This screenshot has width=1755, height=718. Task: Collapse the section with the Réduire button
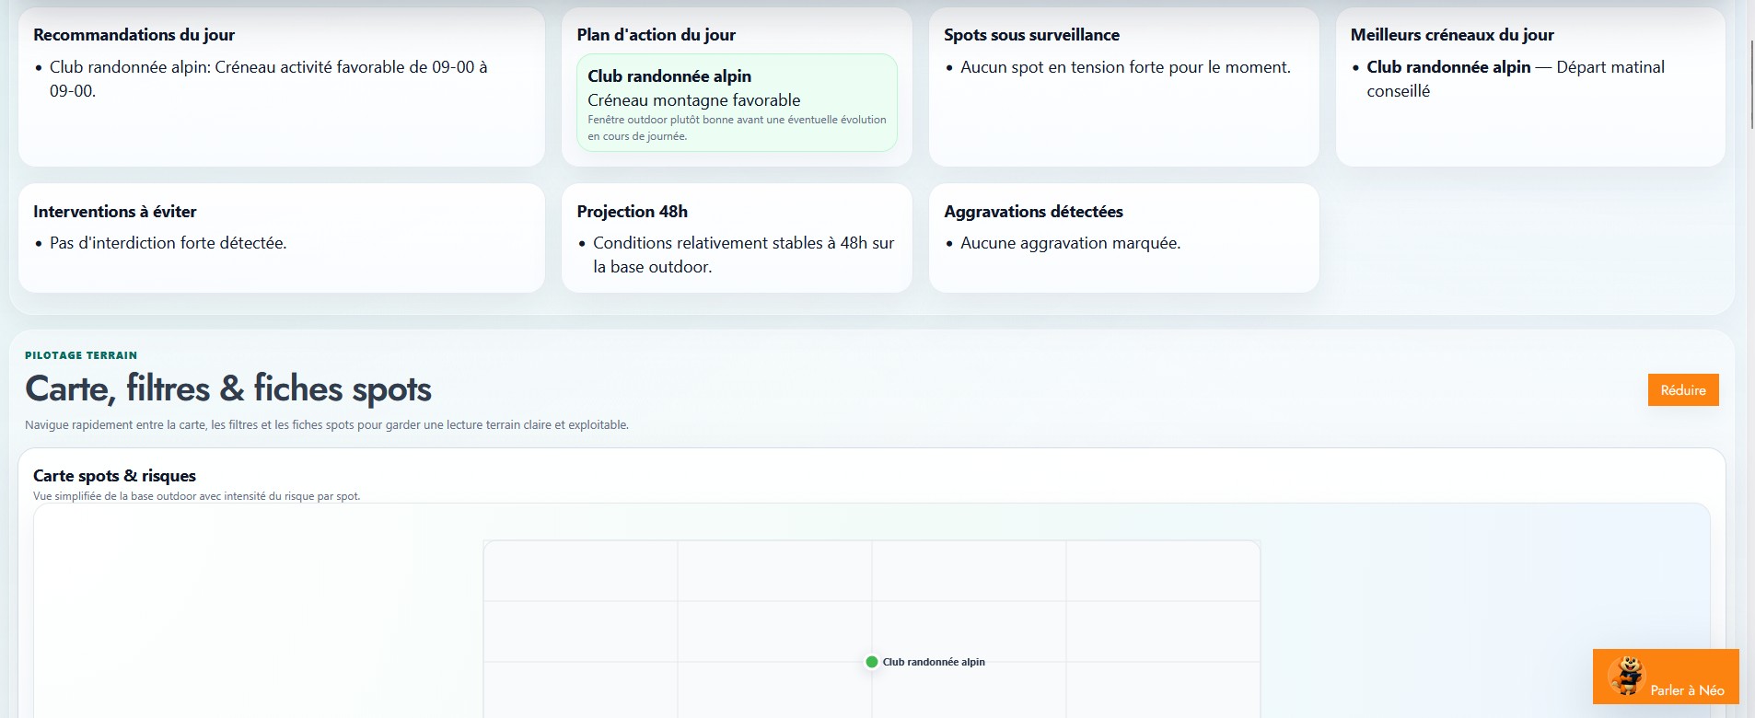coord(1682,390)
